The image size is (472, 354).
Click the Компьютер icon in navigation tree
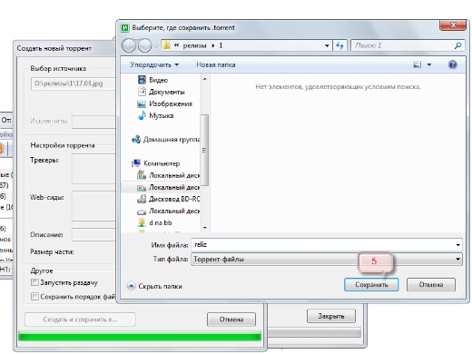click(x=136, y=163)
